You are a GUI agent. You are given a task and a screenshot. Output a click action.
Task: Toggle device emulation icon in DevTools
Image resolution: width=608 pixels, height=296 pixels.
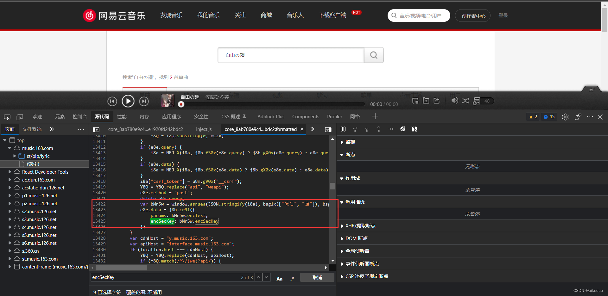[x=20, y=117]
